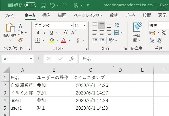Apply the yellow fill color swatch
Screen dimensions: 169x116
[x=52, y=40]
